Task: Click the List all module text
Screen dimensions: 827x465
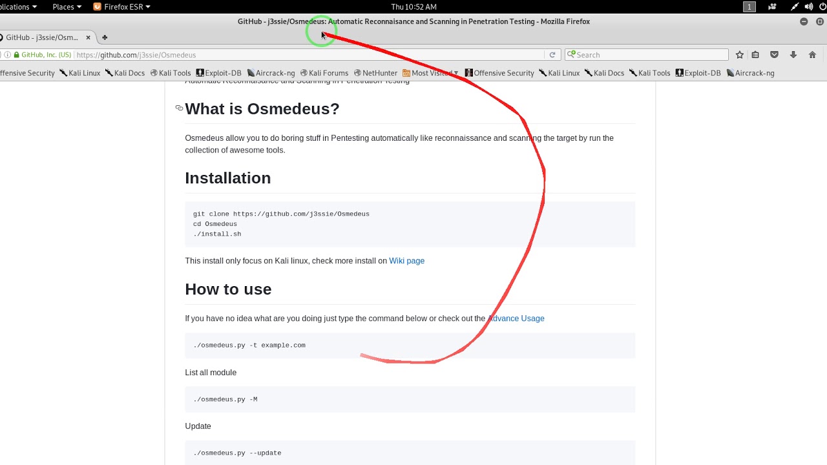Action: (211, 373)
